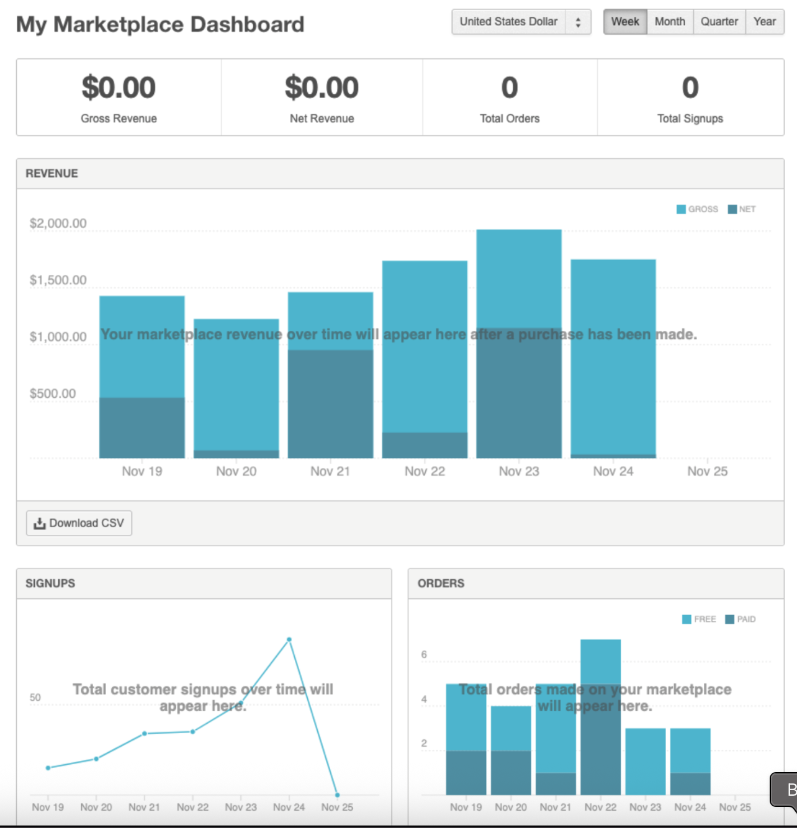
Task: Click the Download CSV button
Action: click(79, 523)
